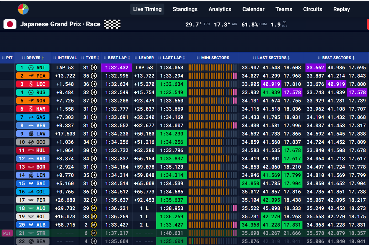Open the Circuits tab

(x=313, y=9)
